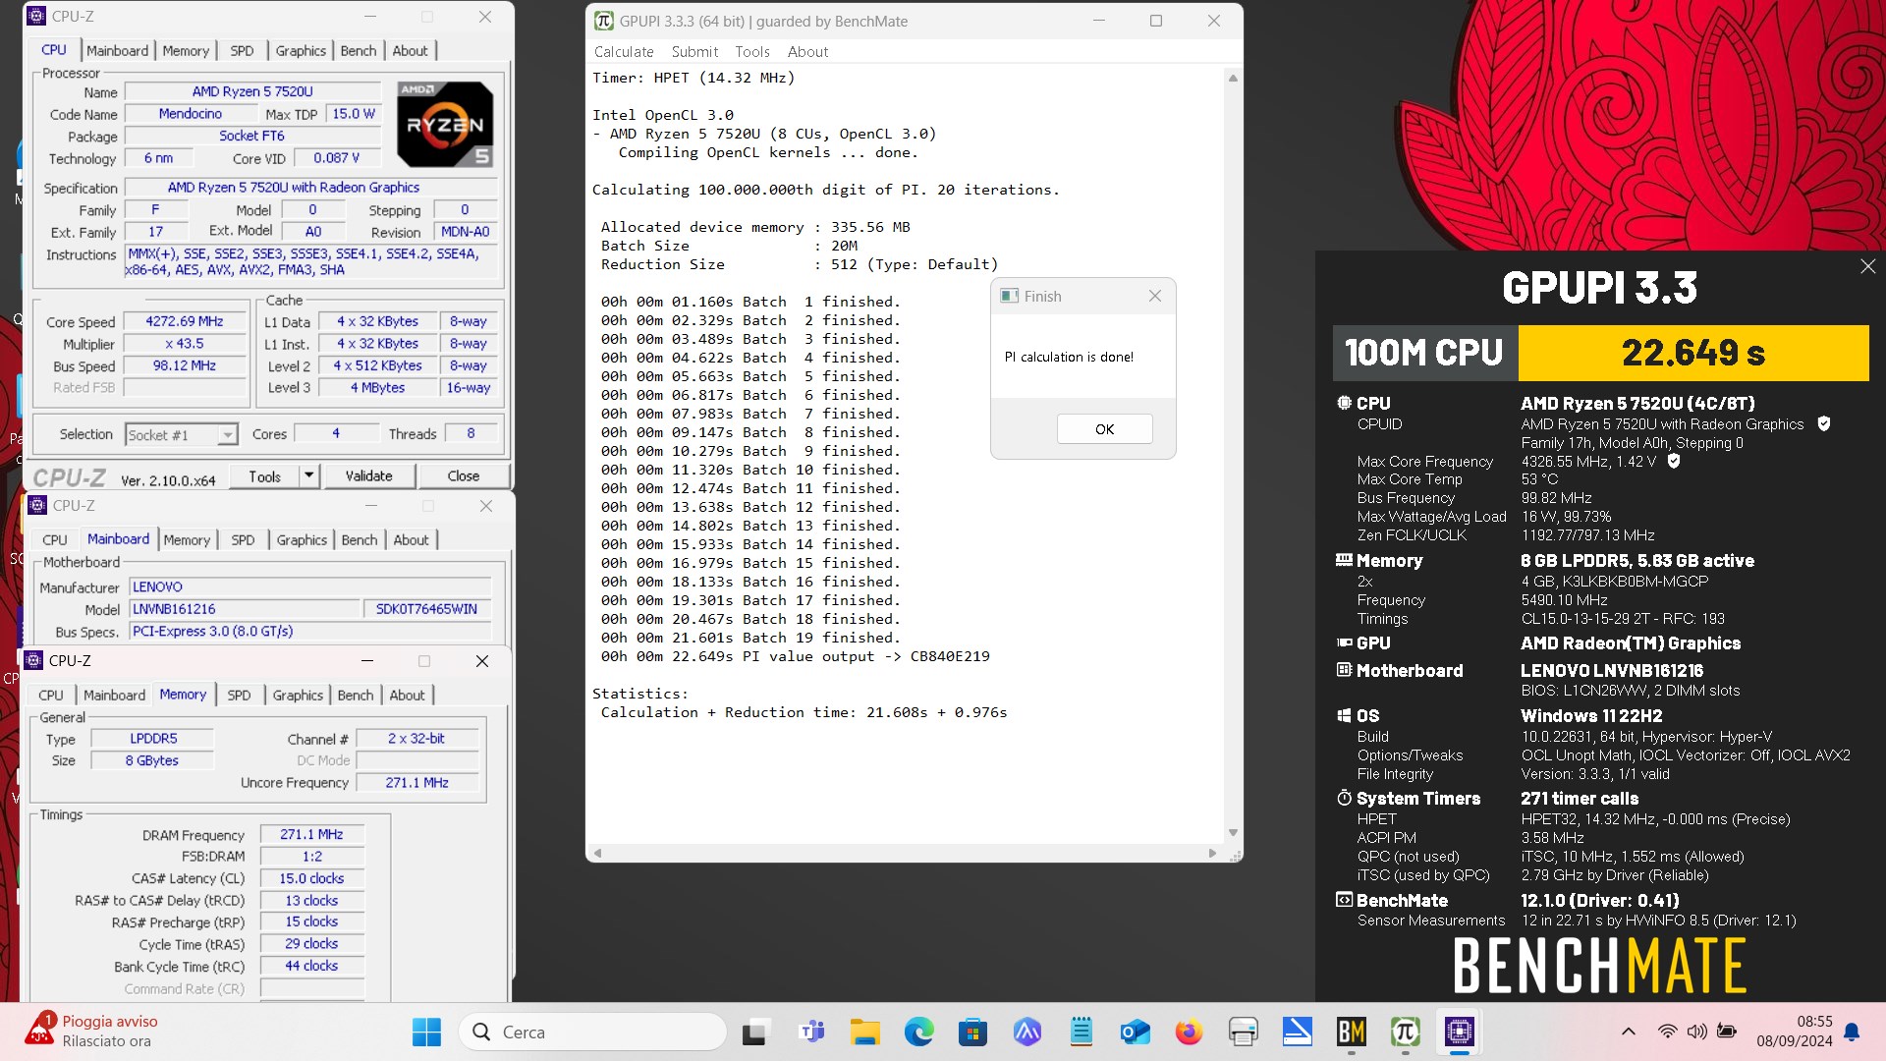Switch to Bench tab in the CPU-Z Processor window
The width and height of the screenshot is (1886, 1061).
[359, 51]
